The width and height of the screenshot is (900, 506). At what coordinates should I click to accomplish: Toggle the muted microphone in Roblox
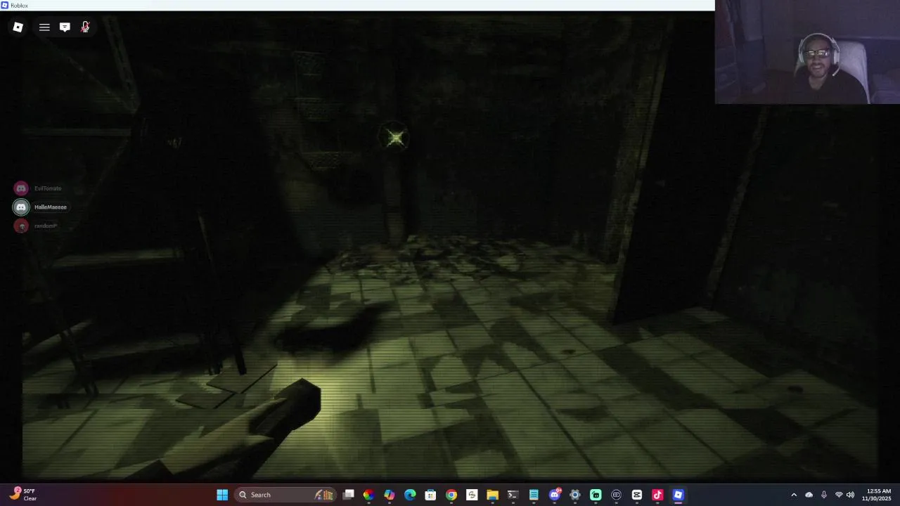pyautogui.click(x=85, y=27)
